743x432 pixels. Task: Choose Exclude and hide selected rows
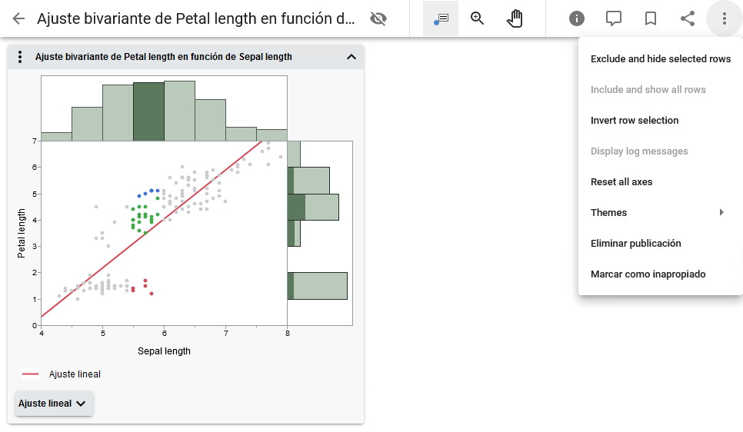[660, 59]
